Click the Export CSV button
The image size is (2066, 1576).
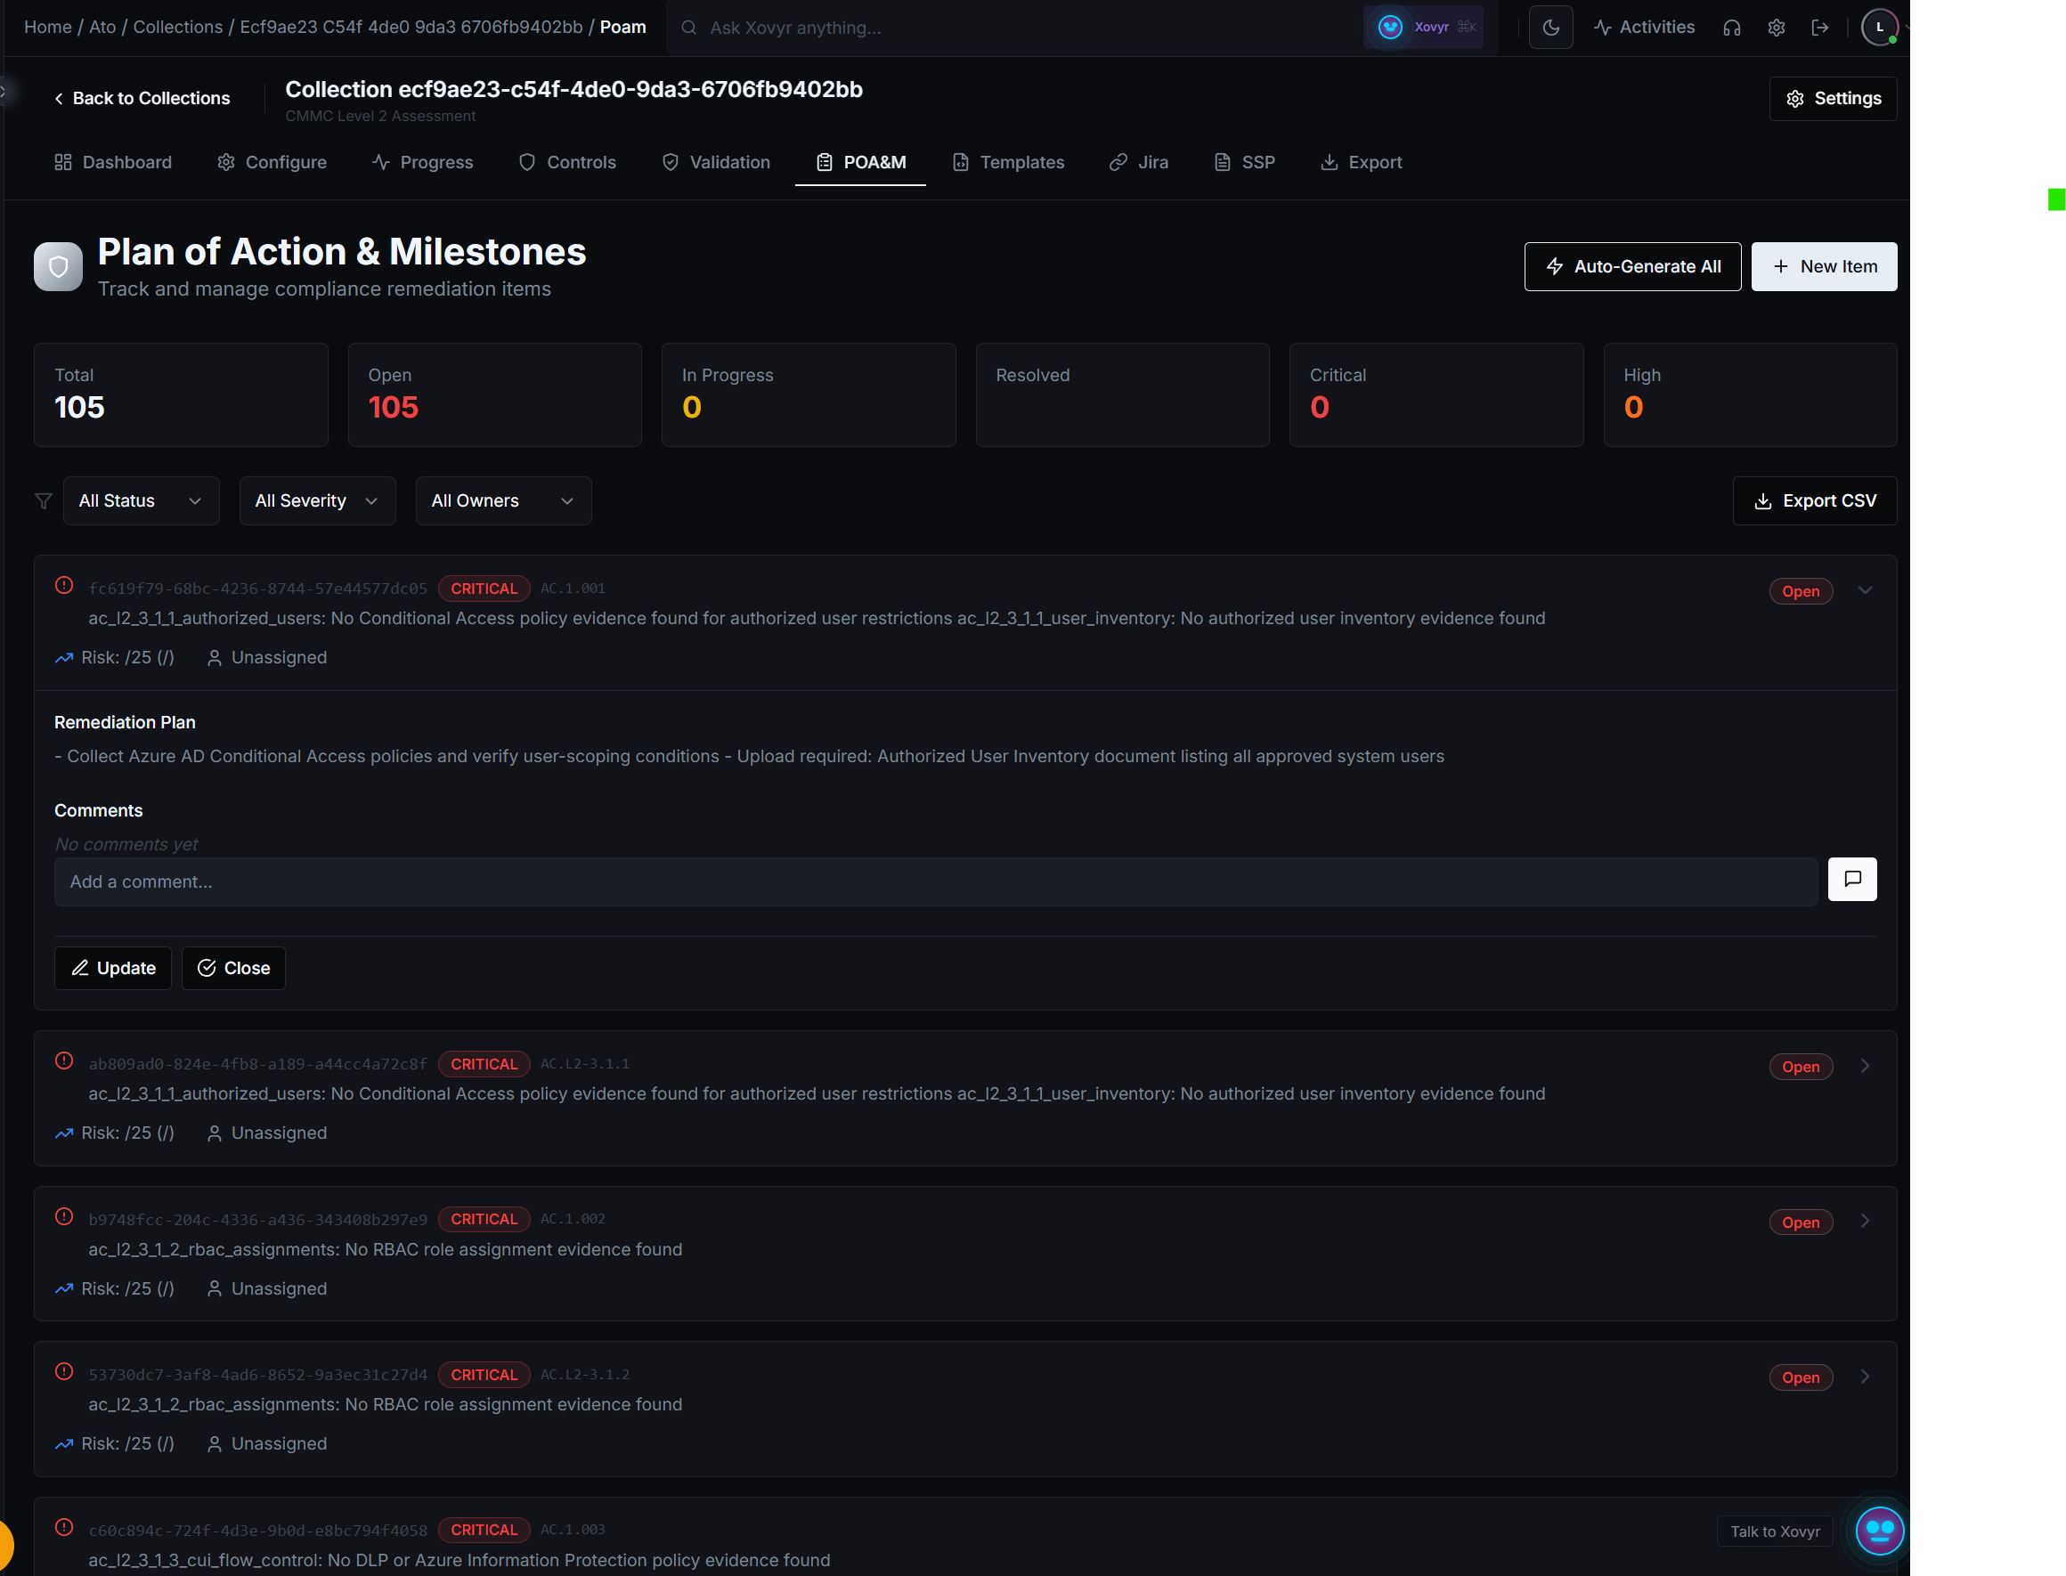pos(1814,500)
